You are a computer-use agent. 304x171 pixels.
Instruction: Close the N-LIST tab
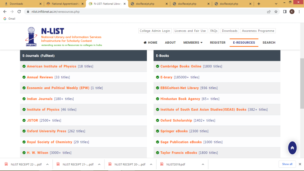(124, 4)
